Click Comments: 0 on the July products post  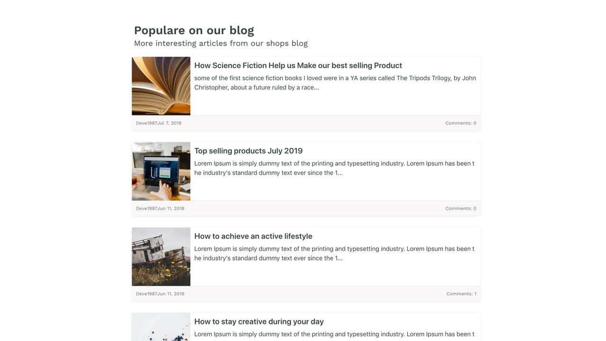click(461, 208)
